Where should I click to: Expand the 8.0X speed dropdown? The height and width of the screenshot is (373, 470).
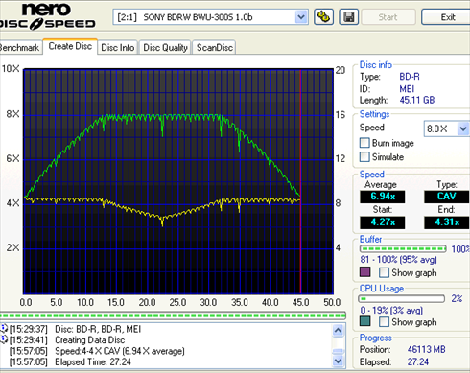(x=463, y=128)
